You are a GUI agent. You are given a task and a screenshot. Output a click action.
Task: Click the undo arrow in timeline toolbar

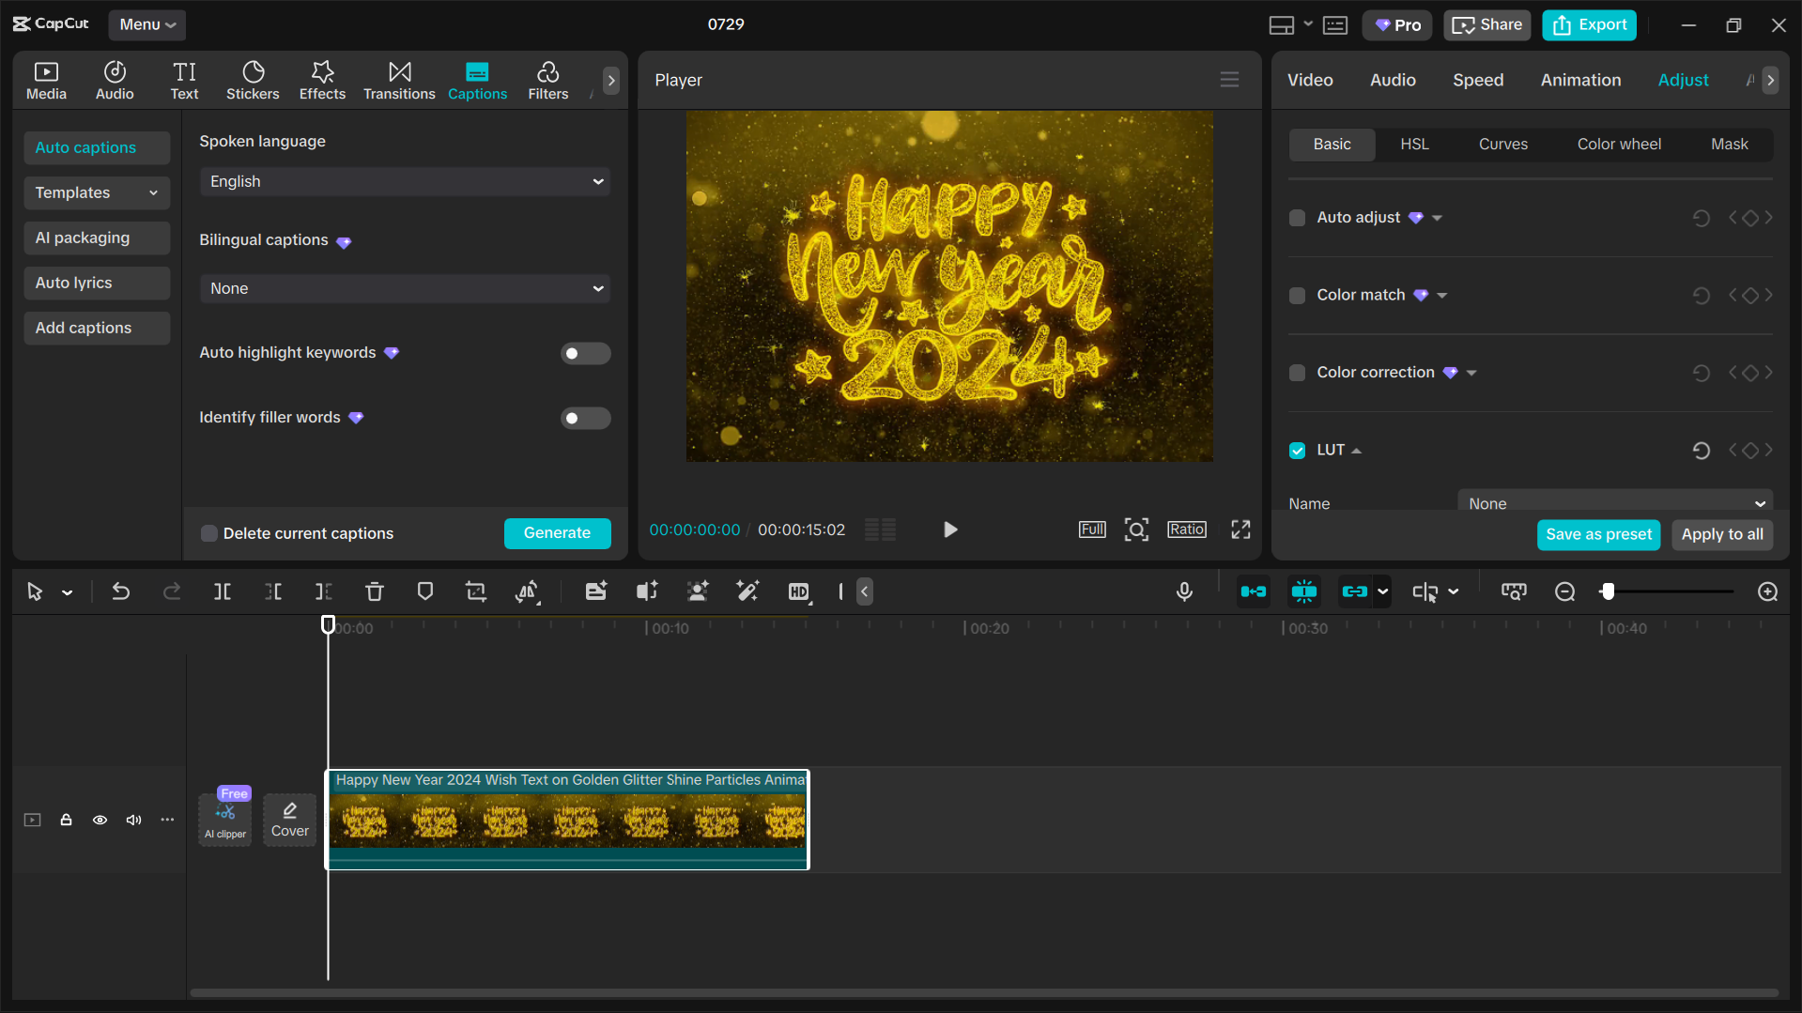(x=120, y=591)
